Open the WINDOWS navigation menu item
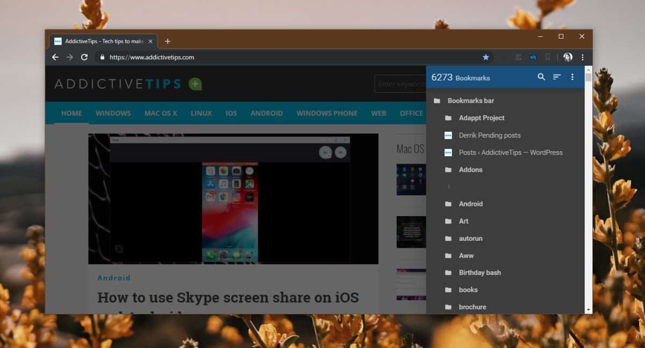 [113, 113]
